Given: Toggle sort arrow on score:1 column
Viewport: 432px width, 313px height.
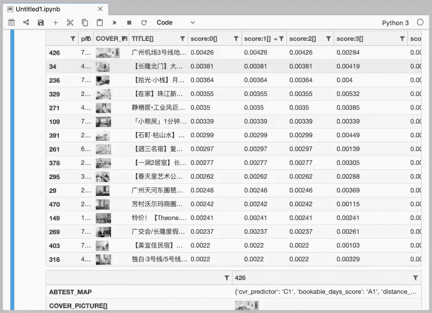Looking at the screenshot, I should [276, 39].
